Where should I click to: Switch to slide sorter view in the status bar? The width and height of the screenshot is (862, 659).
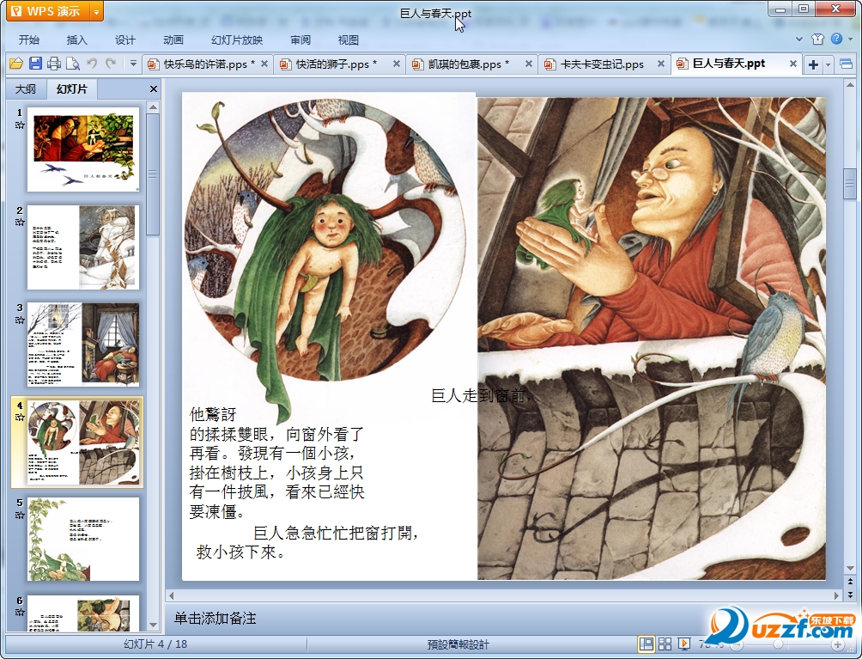coord(665,644)
